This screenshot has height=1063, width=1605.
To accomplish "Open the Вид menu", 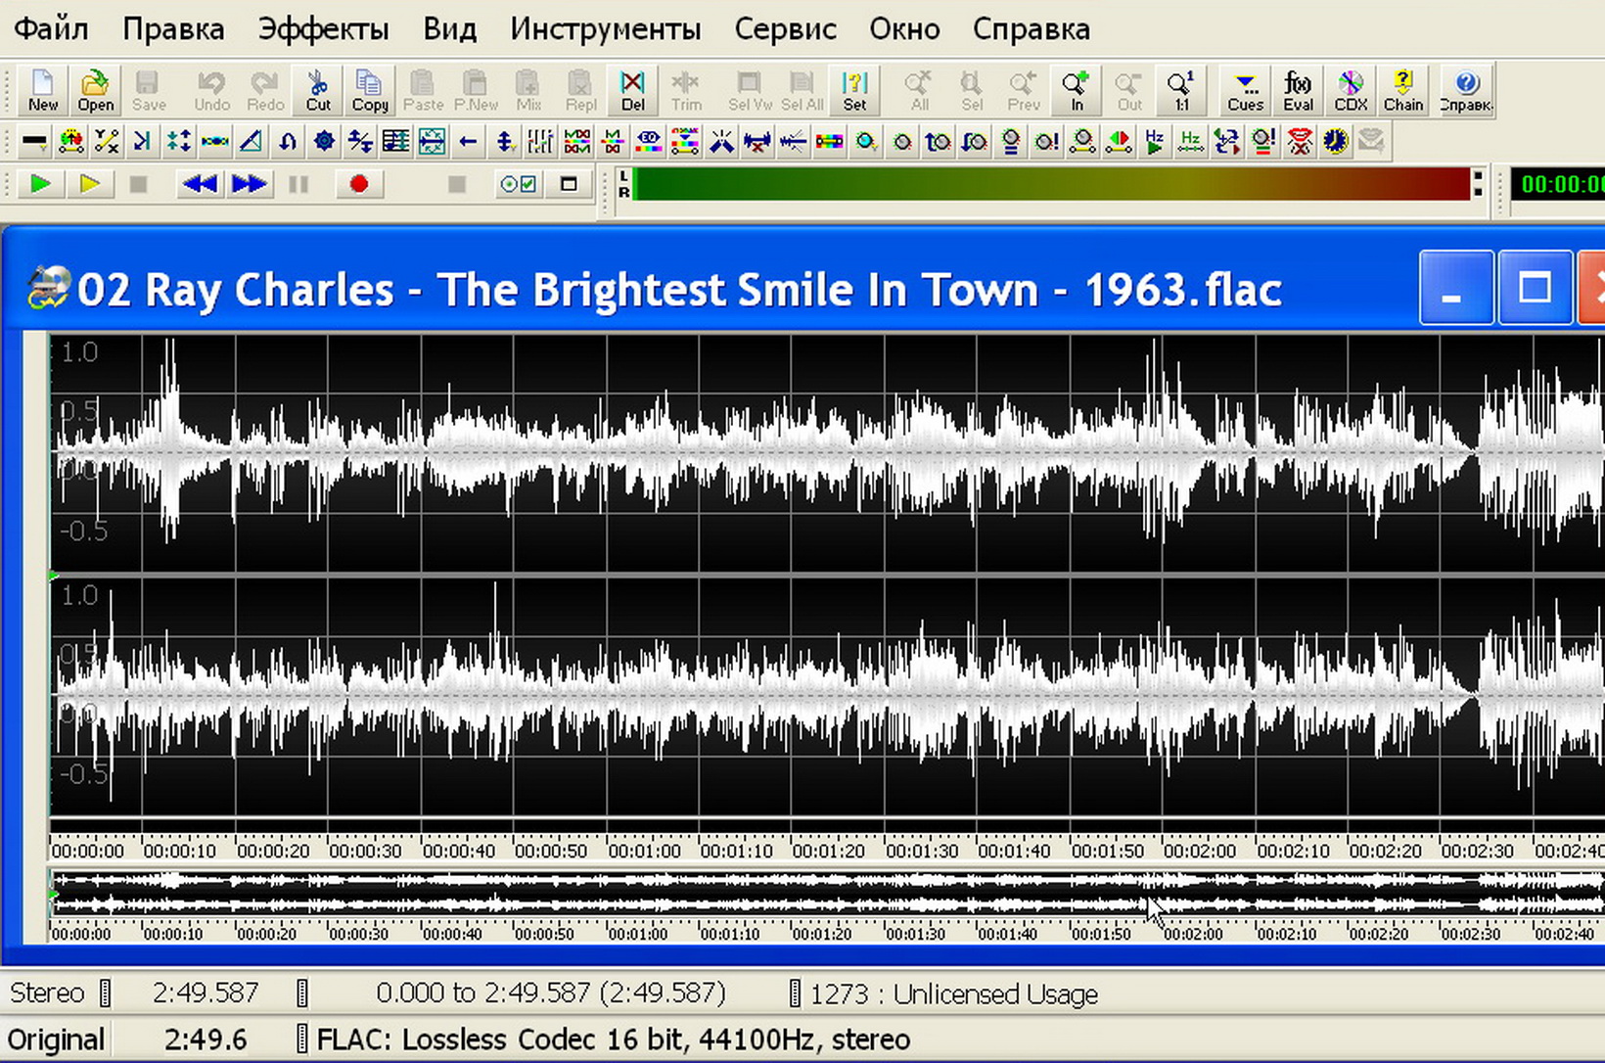I will coord(449,29).
